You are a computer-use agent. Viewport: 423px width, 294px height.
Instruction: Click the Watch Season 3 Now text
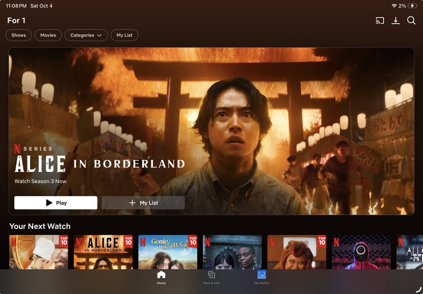[x=41, y=181]
